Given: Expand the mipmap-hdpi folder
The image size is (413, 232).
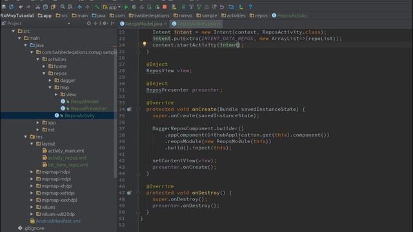Looking at the screenshot, I should pos(32,172).
